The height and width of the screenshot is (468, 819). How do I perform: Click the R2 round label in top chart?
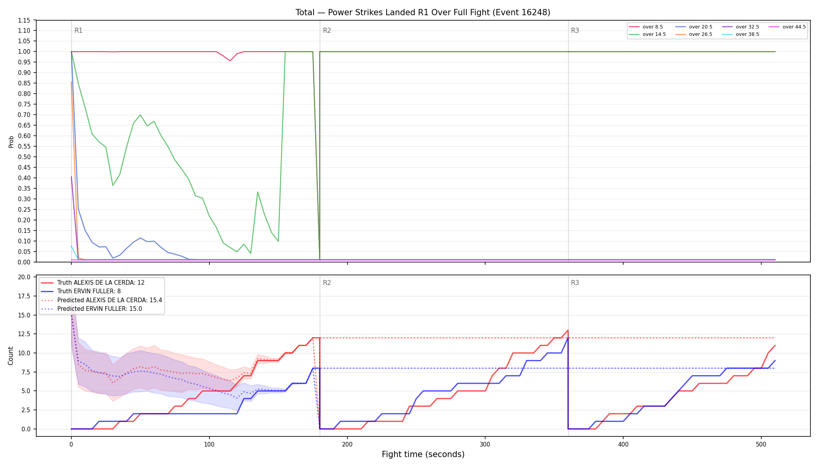(327, 30)
